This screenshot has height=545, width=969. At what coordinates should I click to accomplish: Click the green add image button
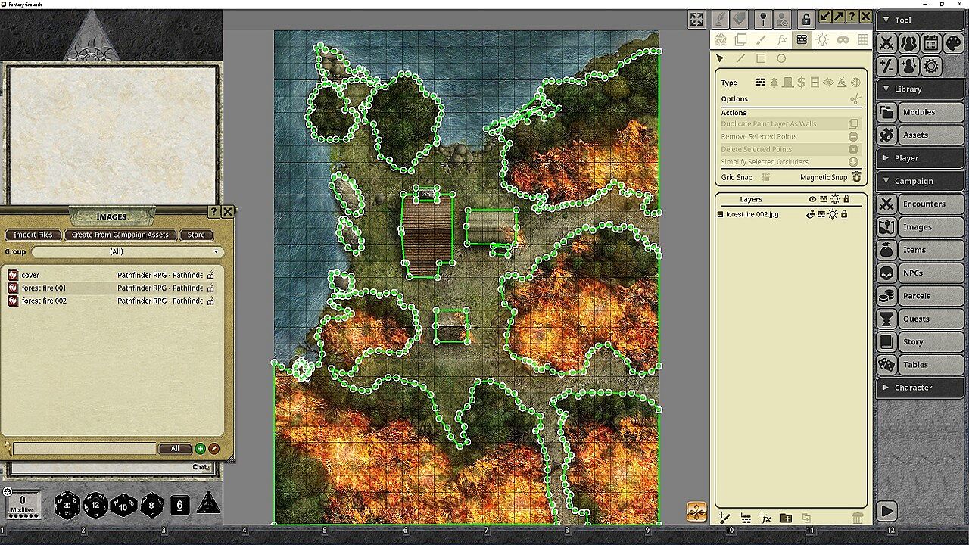[x=200, y=448]
